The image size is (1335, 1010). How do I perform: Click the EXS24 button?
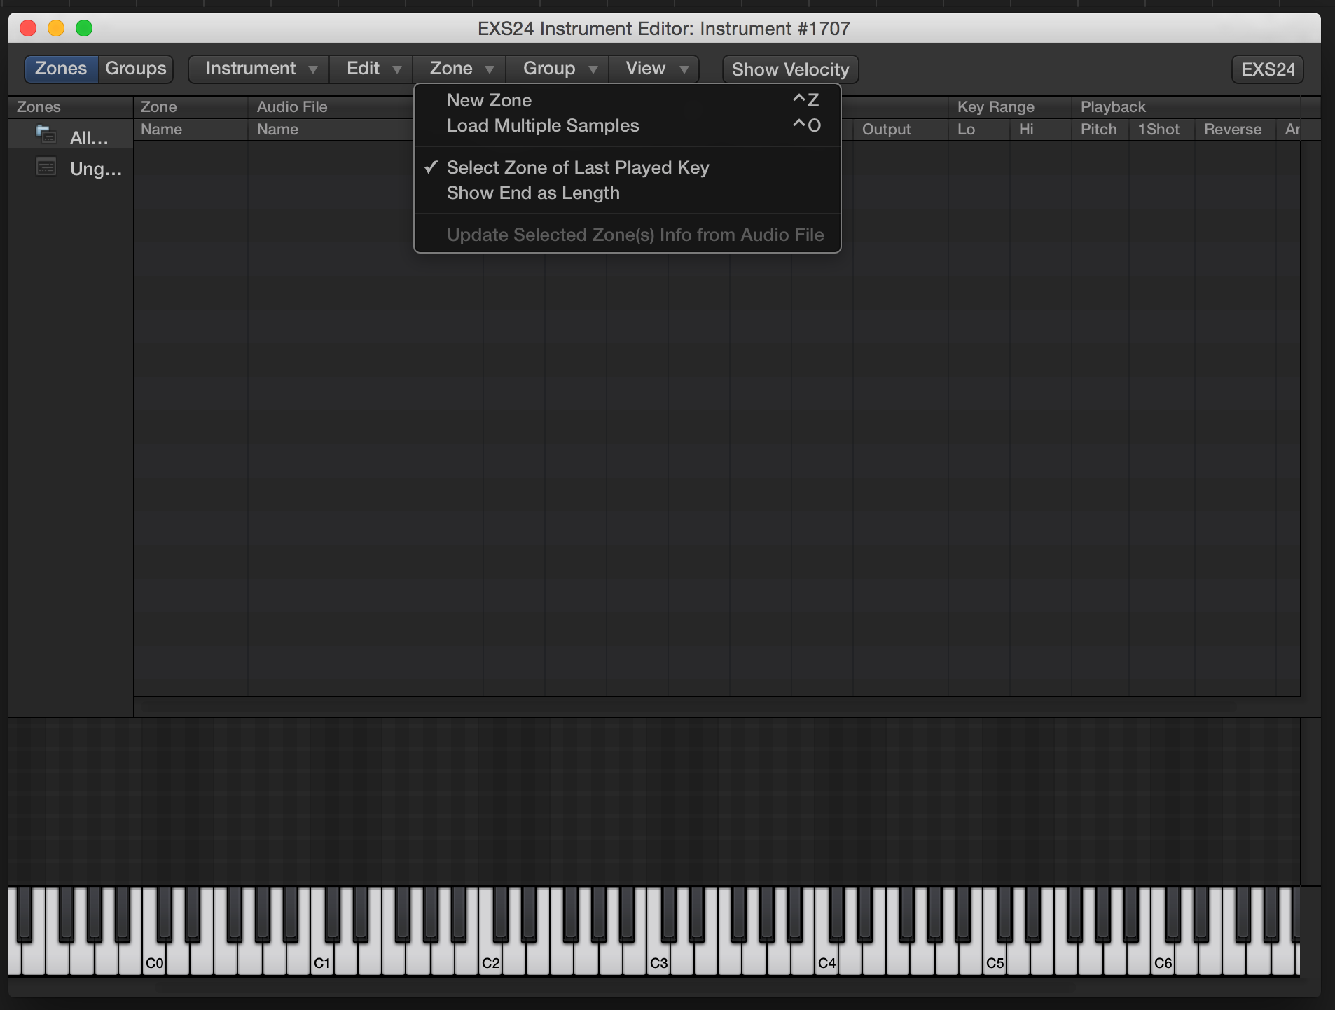[x=1266, y=69]
